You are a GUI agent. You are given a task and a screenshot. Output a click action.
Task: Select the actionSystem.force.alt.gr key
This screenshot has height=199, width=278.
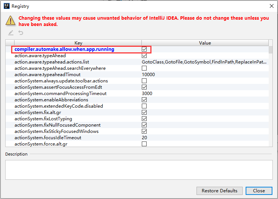tap(41, 144)
